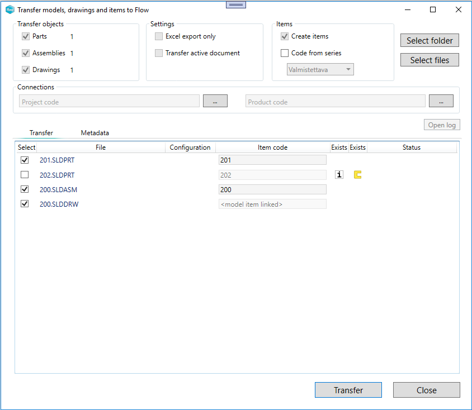Uncheck the select box for 200.SLDASM

click(25, 189)
